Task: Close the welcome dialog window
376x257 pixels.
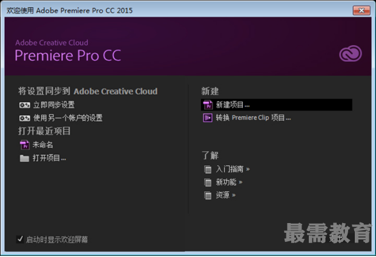Action: 361,10
